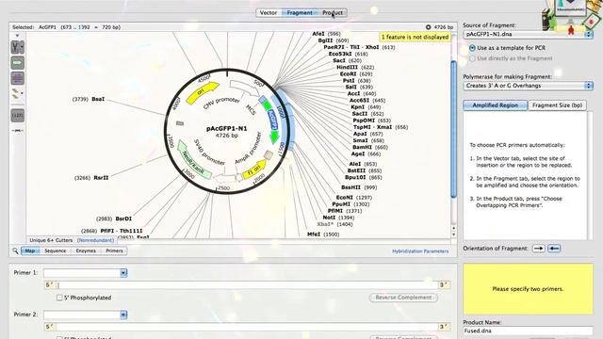Click the BamHI enzyme site label
Image resolution: width=603 pixels, height=339 pixels.
362,147
